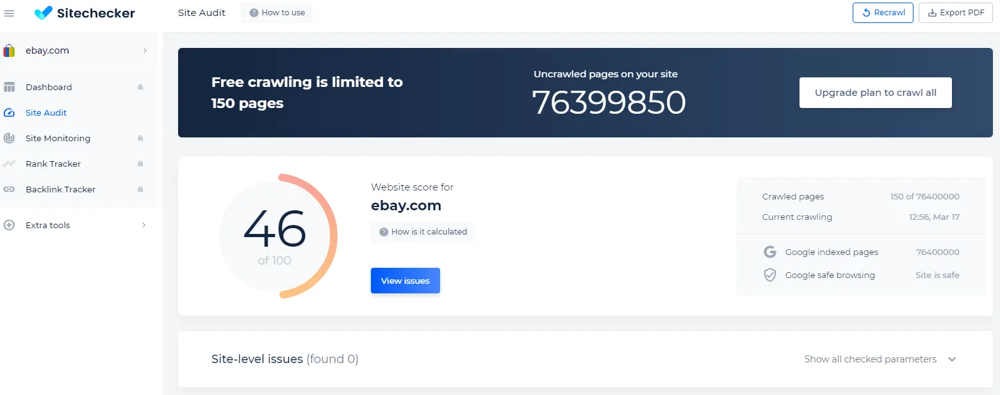Click the Site Monitoring radar icon
Viewport: 1000px width, 395px height.
click(x=9, y=138)
